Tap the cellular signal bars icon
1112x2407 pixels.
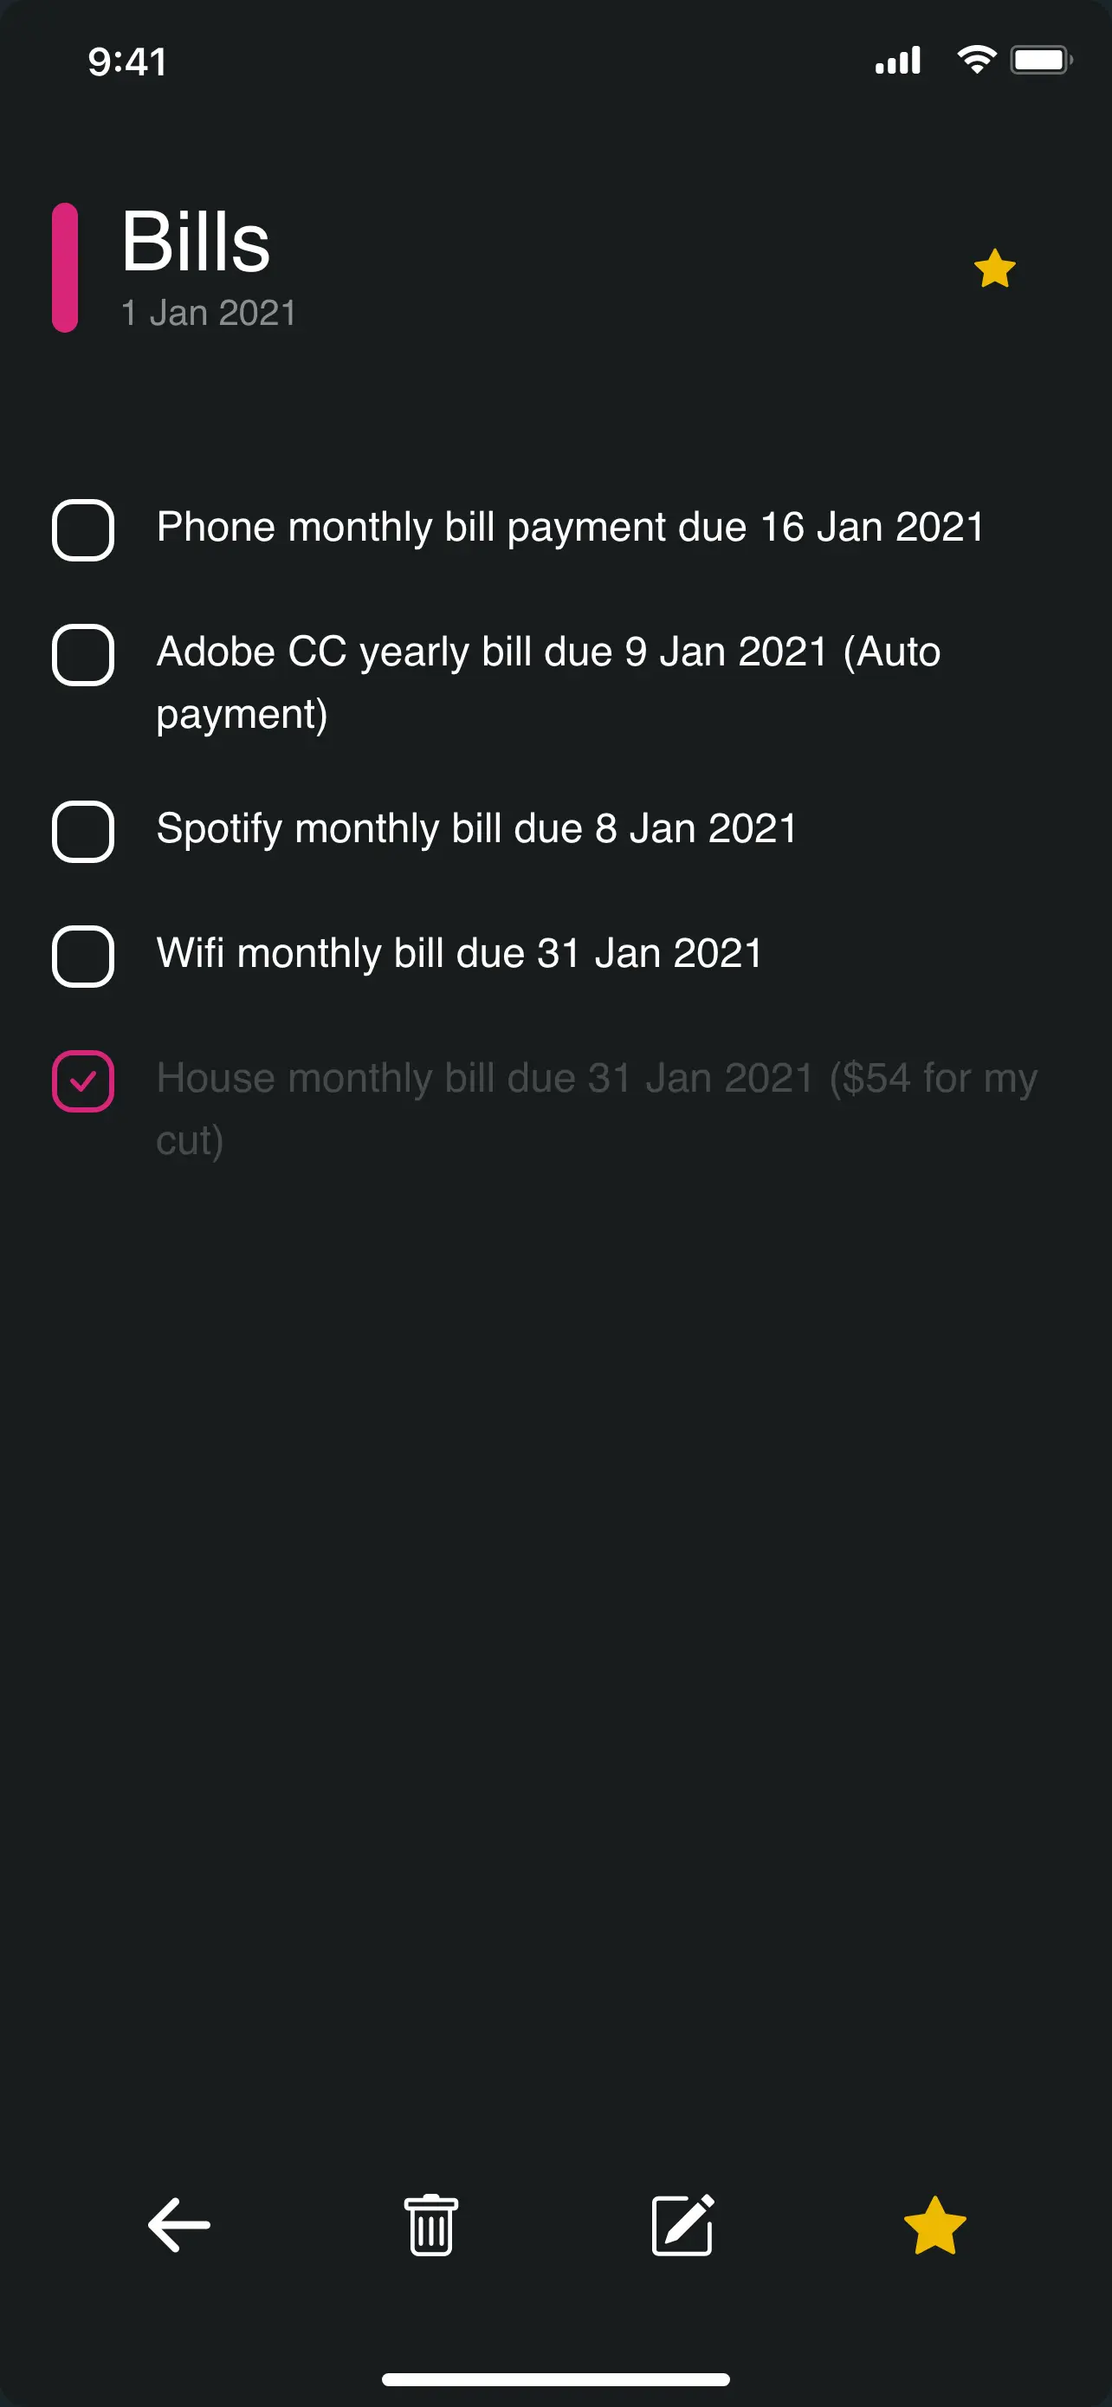897,61
